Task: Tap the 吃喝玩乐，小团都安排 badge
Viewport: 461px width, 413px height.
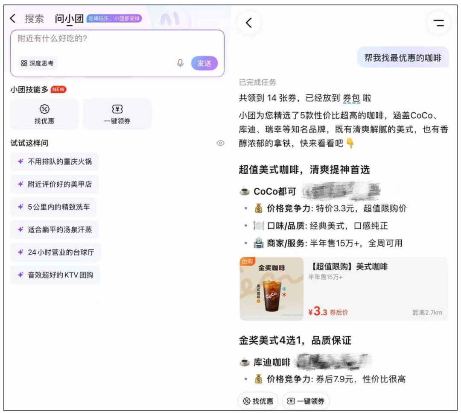Action: [114, 18]
